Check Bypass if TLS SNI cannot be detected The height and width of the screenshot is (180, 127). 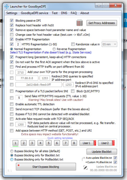(x=11, y=114)
